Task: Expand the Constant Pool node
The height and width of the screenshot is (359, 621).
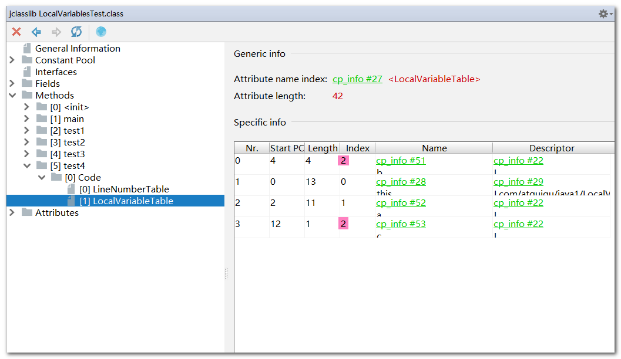Action: [12, 60]
